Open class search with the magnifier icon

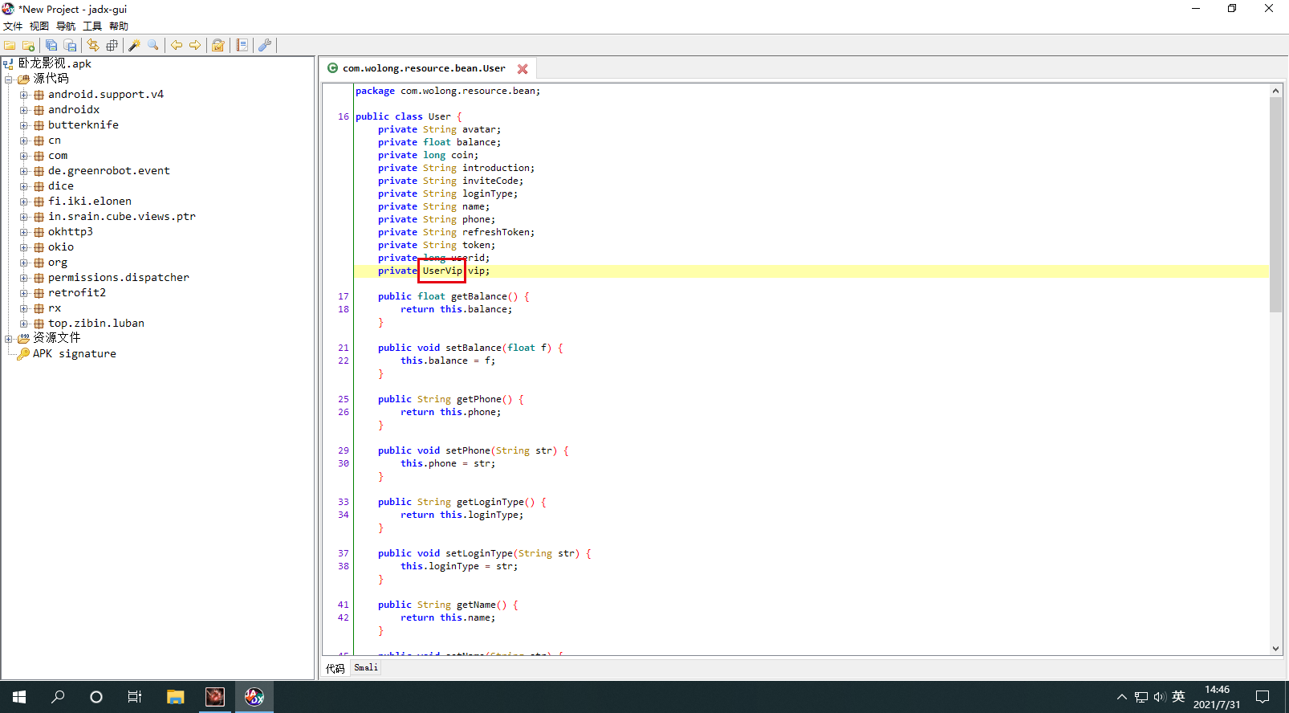152,46
